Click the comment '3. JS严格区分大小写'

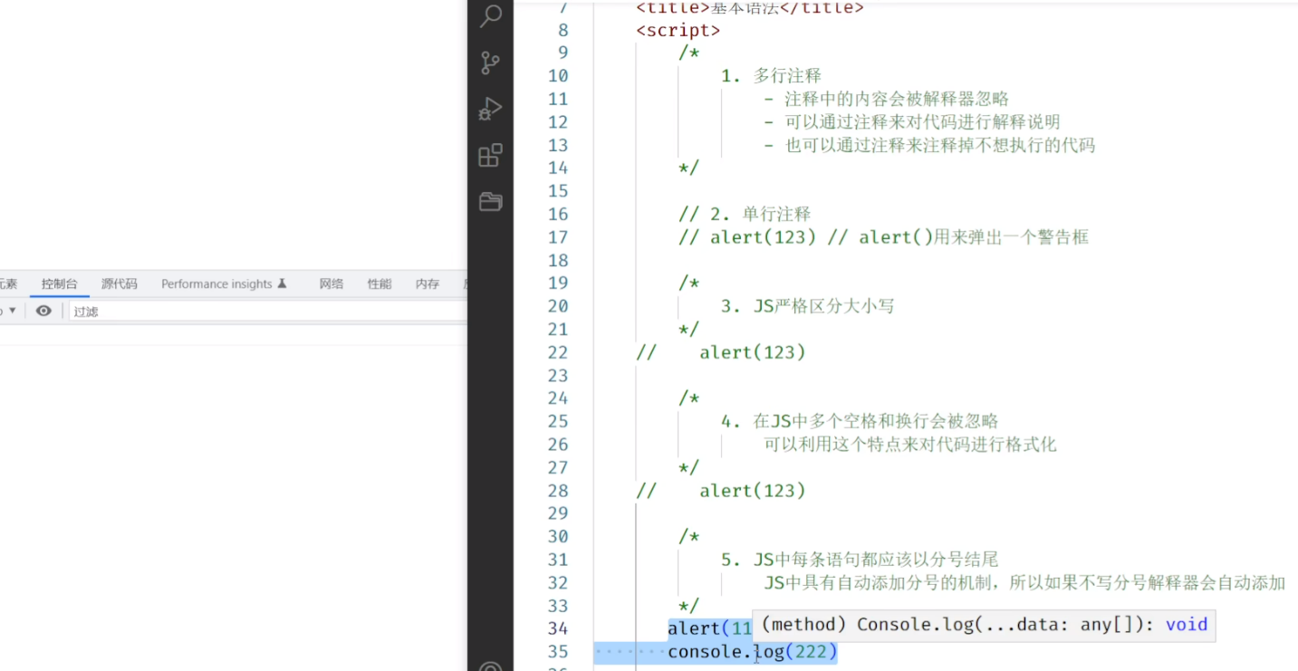808,306
